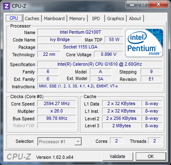This screenshot has height=165, width=171.
Task: Open the Mainboard tab
Action: 54,18
